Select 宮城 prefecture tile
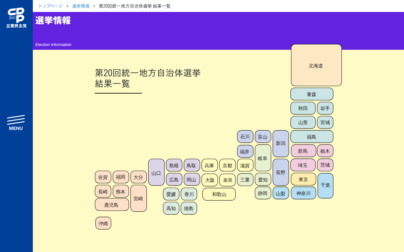The width and height of the screenshot is (404, 252). click(x=325, y=123)
